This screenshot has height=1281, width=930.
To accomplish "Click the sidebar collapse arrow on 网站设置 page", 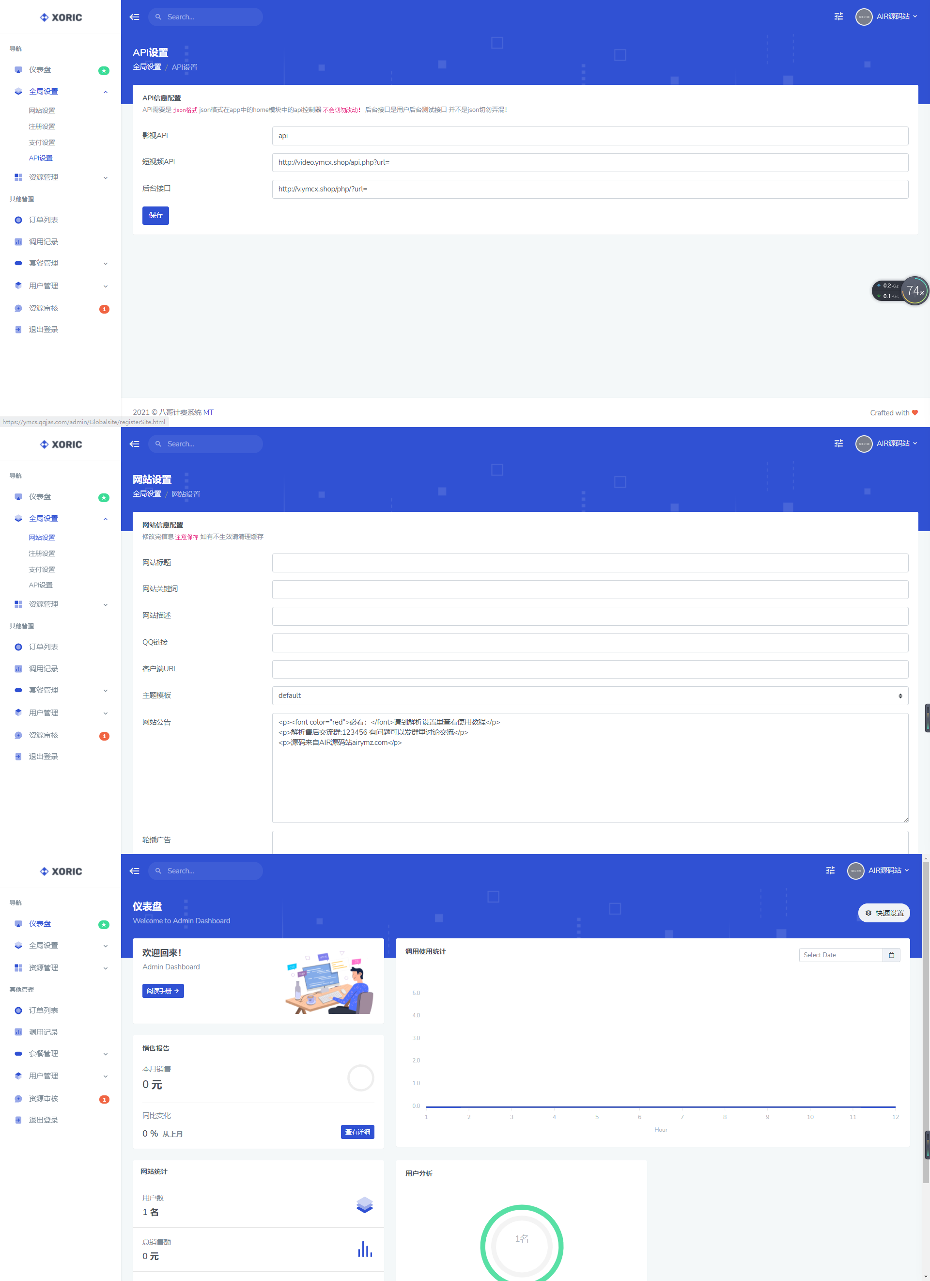I will pos(134,444).
